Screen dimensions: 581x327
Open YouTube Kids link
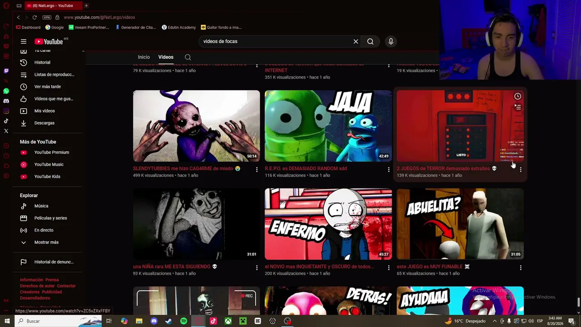tap(48, 177)
